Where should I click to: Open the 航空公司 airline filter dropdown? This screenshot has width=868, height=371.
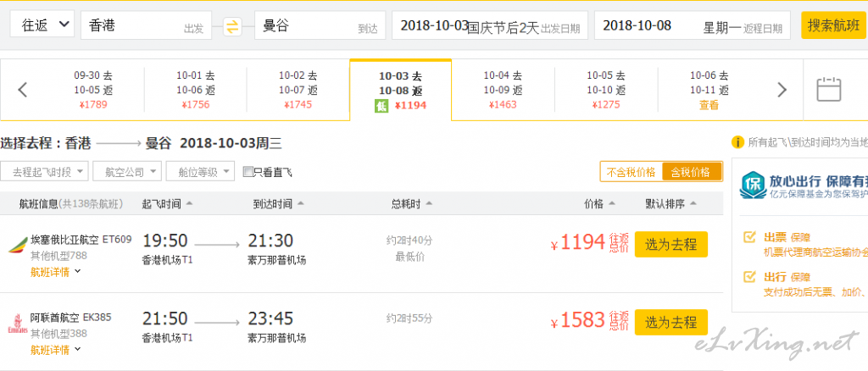(127, 172)
